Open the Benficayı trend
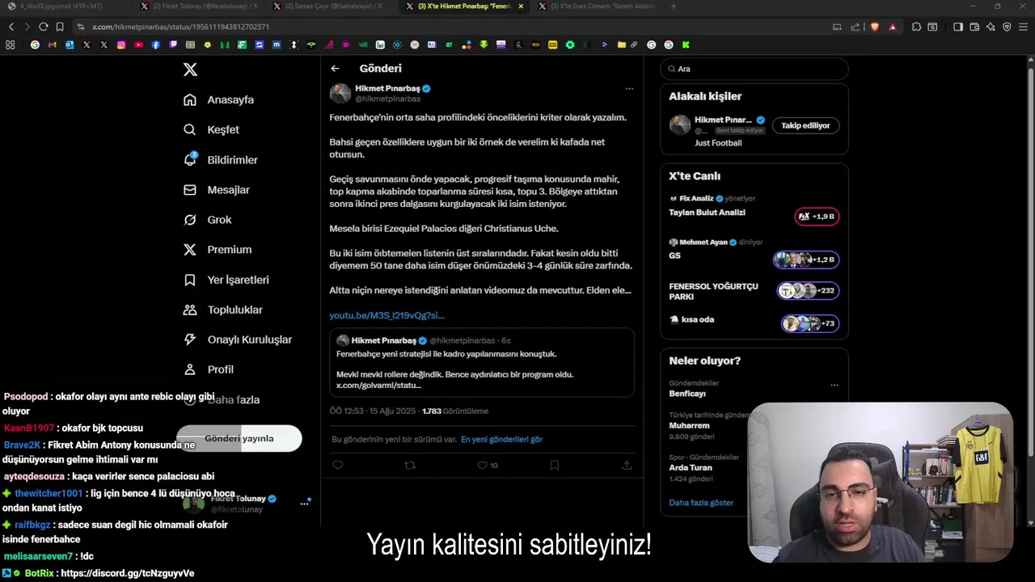Image resolution: width=1035 pixels, height=582 pixels. pos(687,394)
